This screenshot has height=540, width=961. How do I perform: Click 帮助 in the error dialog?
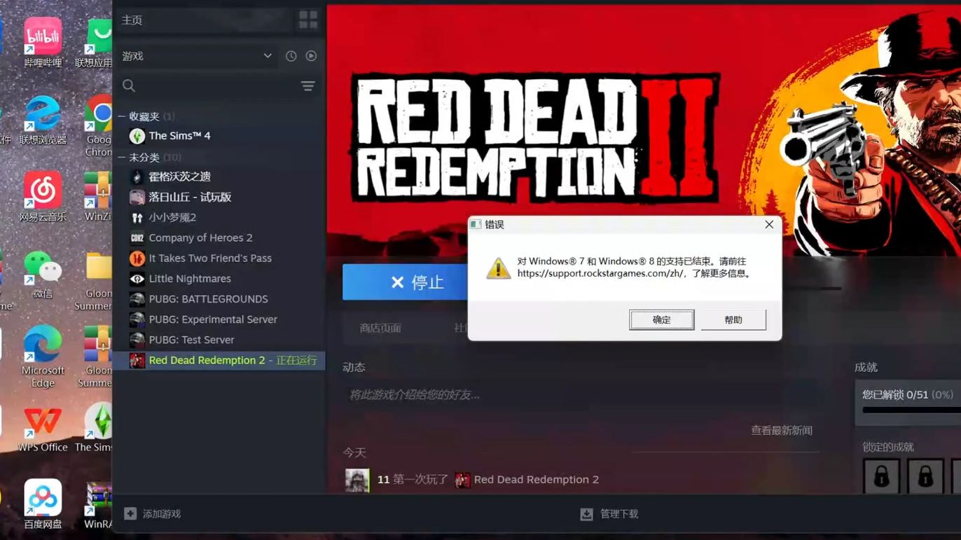[x=733, y=319]
